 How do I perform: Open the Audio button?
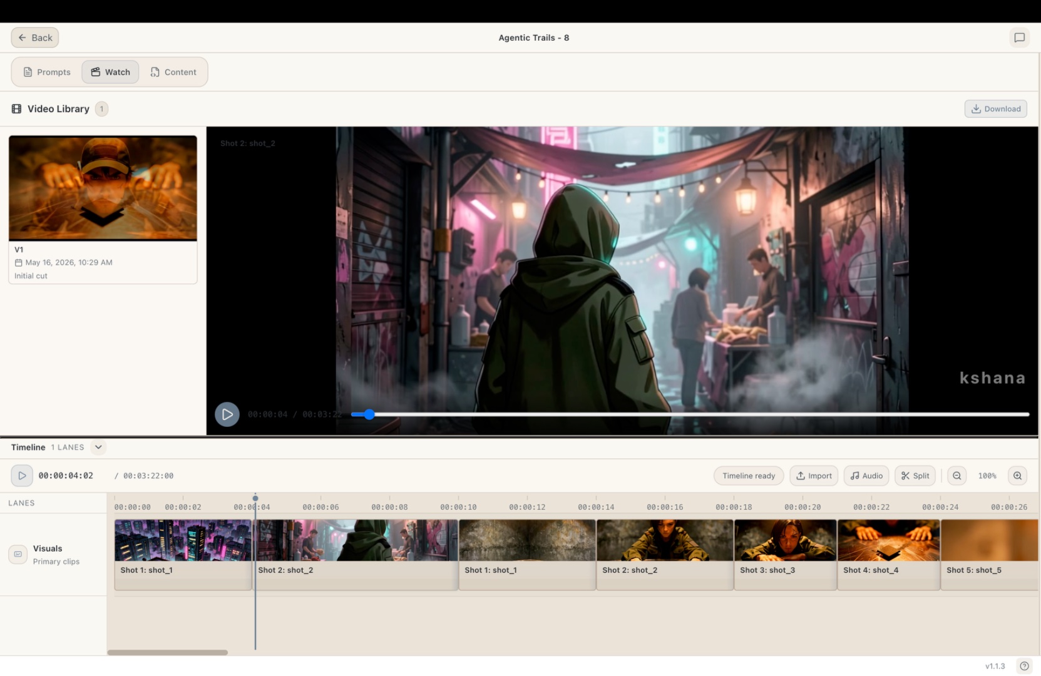[x=866, y=476]
